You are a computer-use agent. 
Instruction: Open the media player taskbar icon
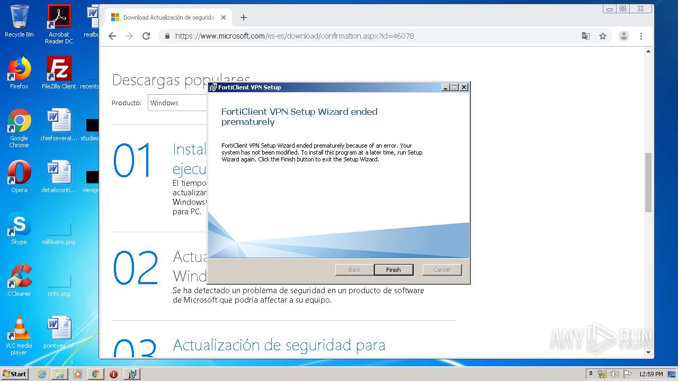78,374
